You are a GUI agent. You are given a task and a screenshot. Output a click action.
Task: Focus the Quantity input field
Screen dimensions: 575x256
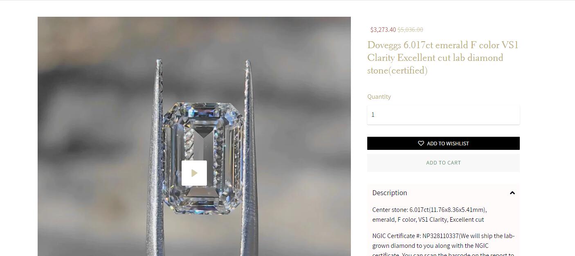tap(443, 115)
